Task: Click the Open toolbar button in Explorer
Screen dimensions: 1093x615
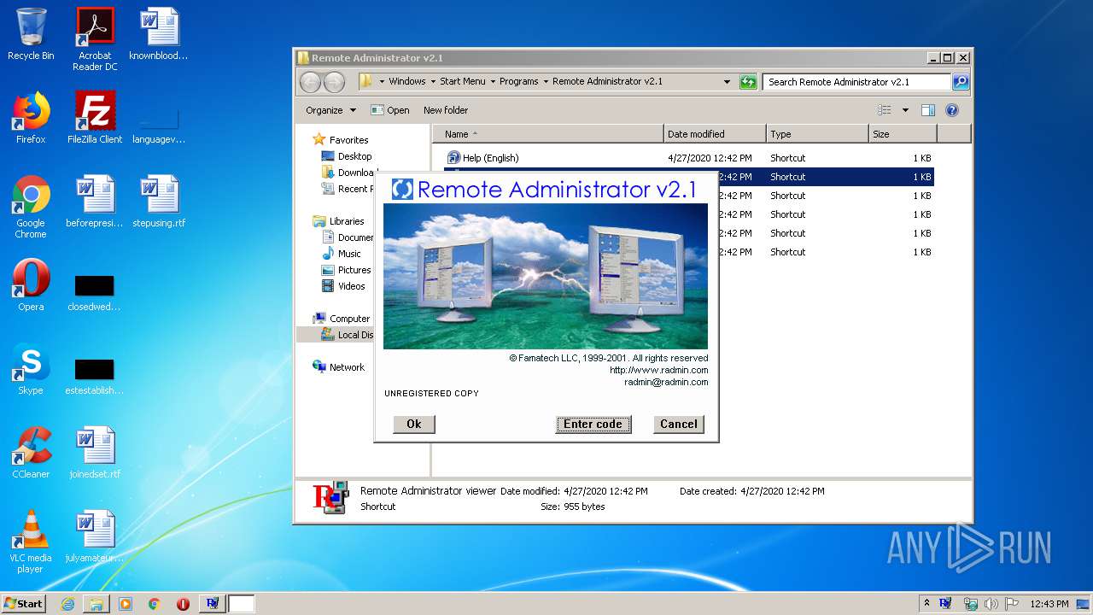Action: click(x=390, y=110)
